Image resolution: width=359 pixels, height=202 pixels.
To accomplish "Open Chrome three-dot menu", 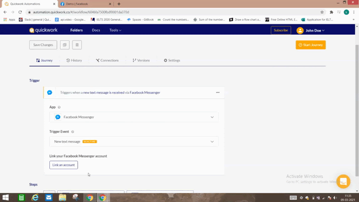I will tap(354, 12).
